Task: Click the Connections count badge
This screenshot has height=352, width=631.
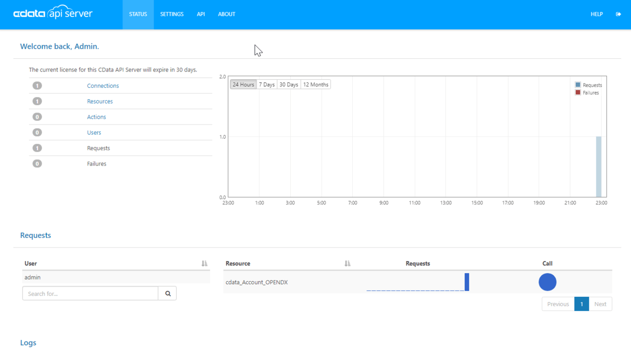Action: (37, 86)
